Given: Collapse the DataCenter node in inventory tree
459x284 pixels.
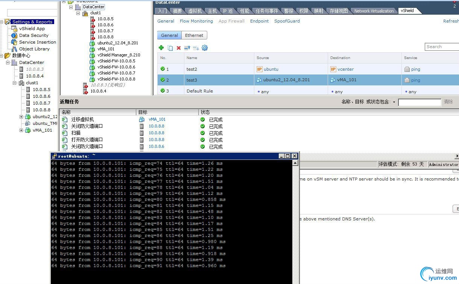Looking at the screenshot, I should coord(71,7).
